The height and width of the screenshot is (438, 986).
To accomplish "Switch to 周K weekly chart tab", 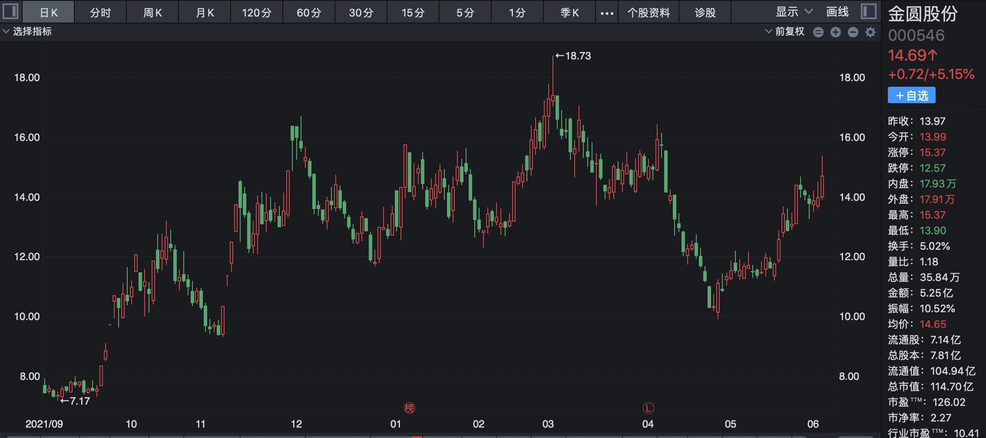I will 152,13.
